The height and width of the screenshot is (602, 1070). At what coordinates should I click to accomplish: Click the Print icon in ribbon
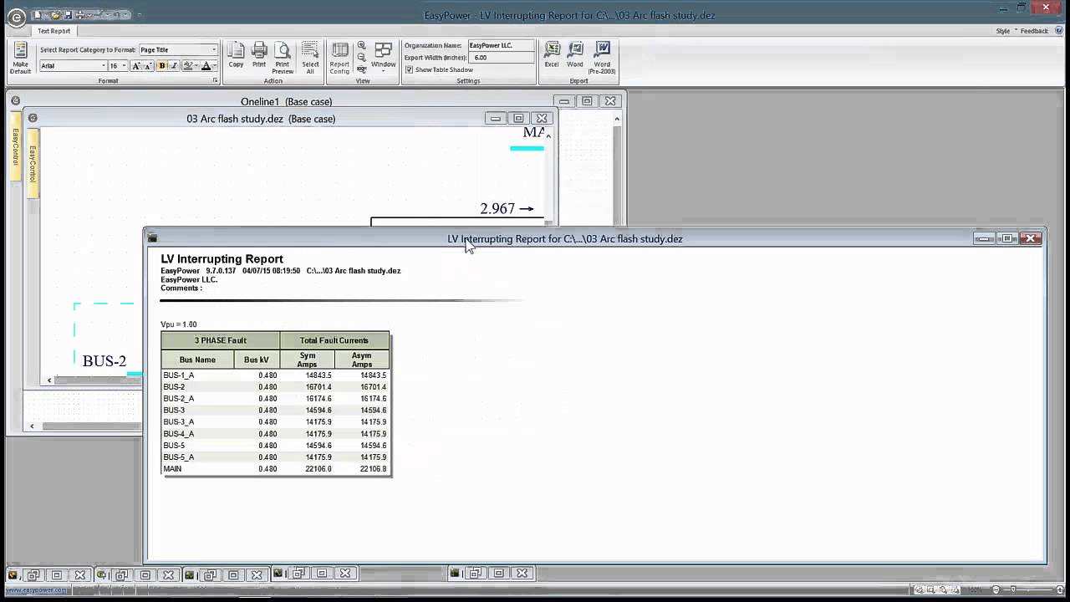[259, 57]
